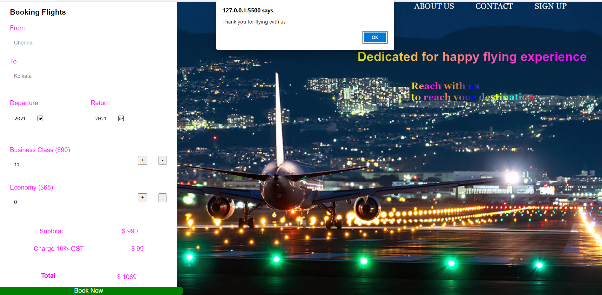The height and width of the screenshot is (295, 602).
Task: Increase Economy ticket count
Action: coord(142,198)
